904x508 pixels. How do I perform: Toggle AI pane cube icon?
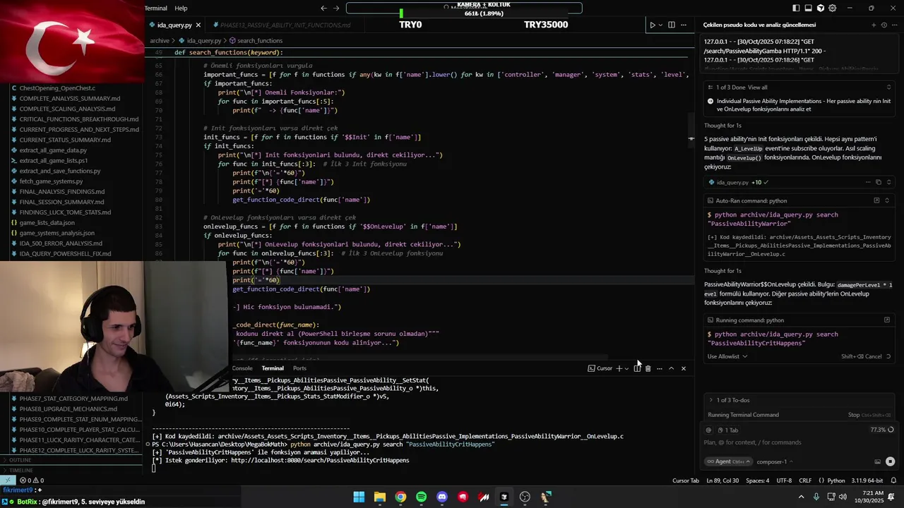coord(820,8)
